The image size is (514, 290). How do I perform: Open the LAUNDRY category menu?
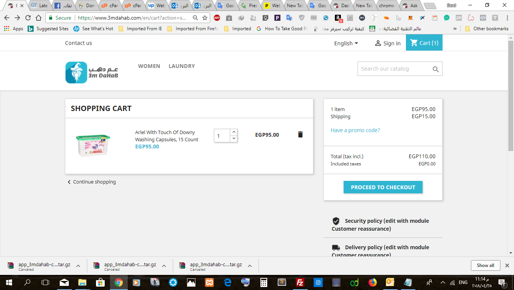[182, 66]
